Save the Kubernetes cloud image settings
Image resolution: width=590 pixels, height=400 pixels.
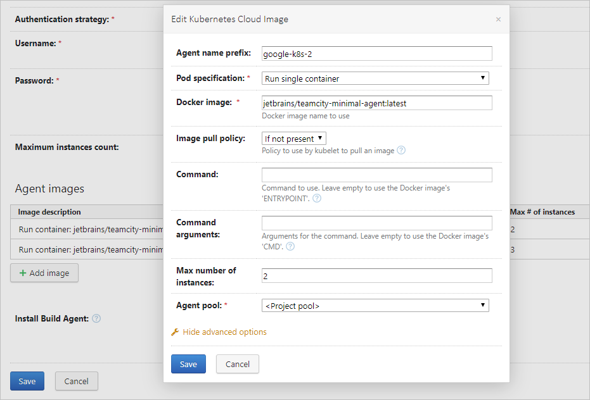coord(188,364)
